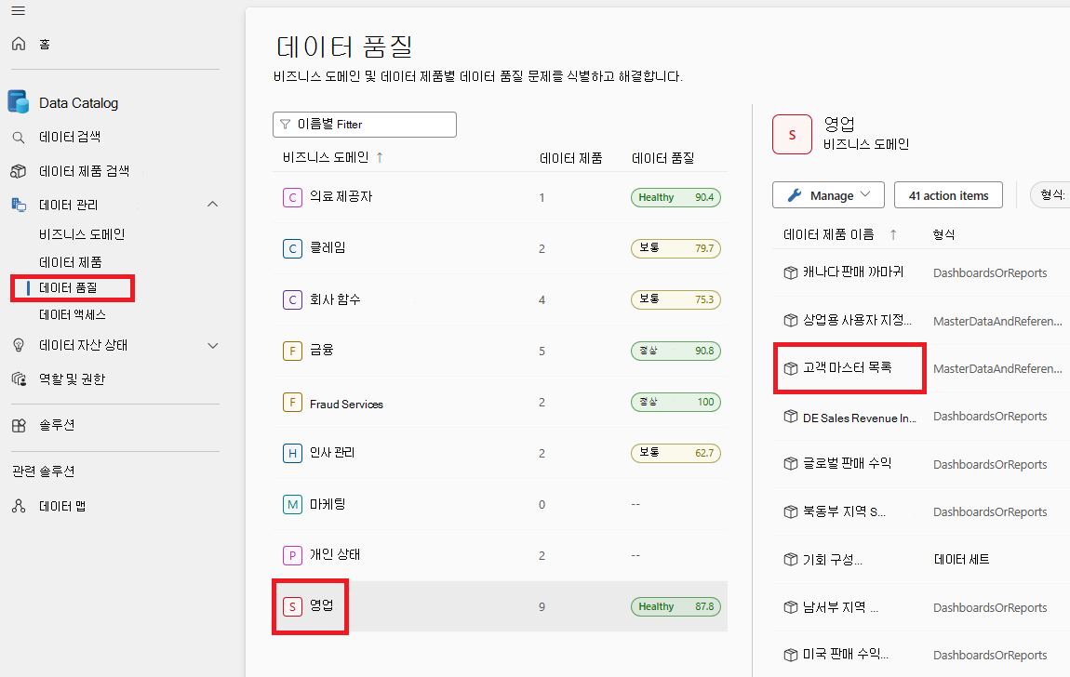Click the filter funnel icon
This screenshot has width=1070, height=677.
coord(286,124)
